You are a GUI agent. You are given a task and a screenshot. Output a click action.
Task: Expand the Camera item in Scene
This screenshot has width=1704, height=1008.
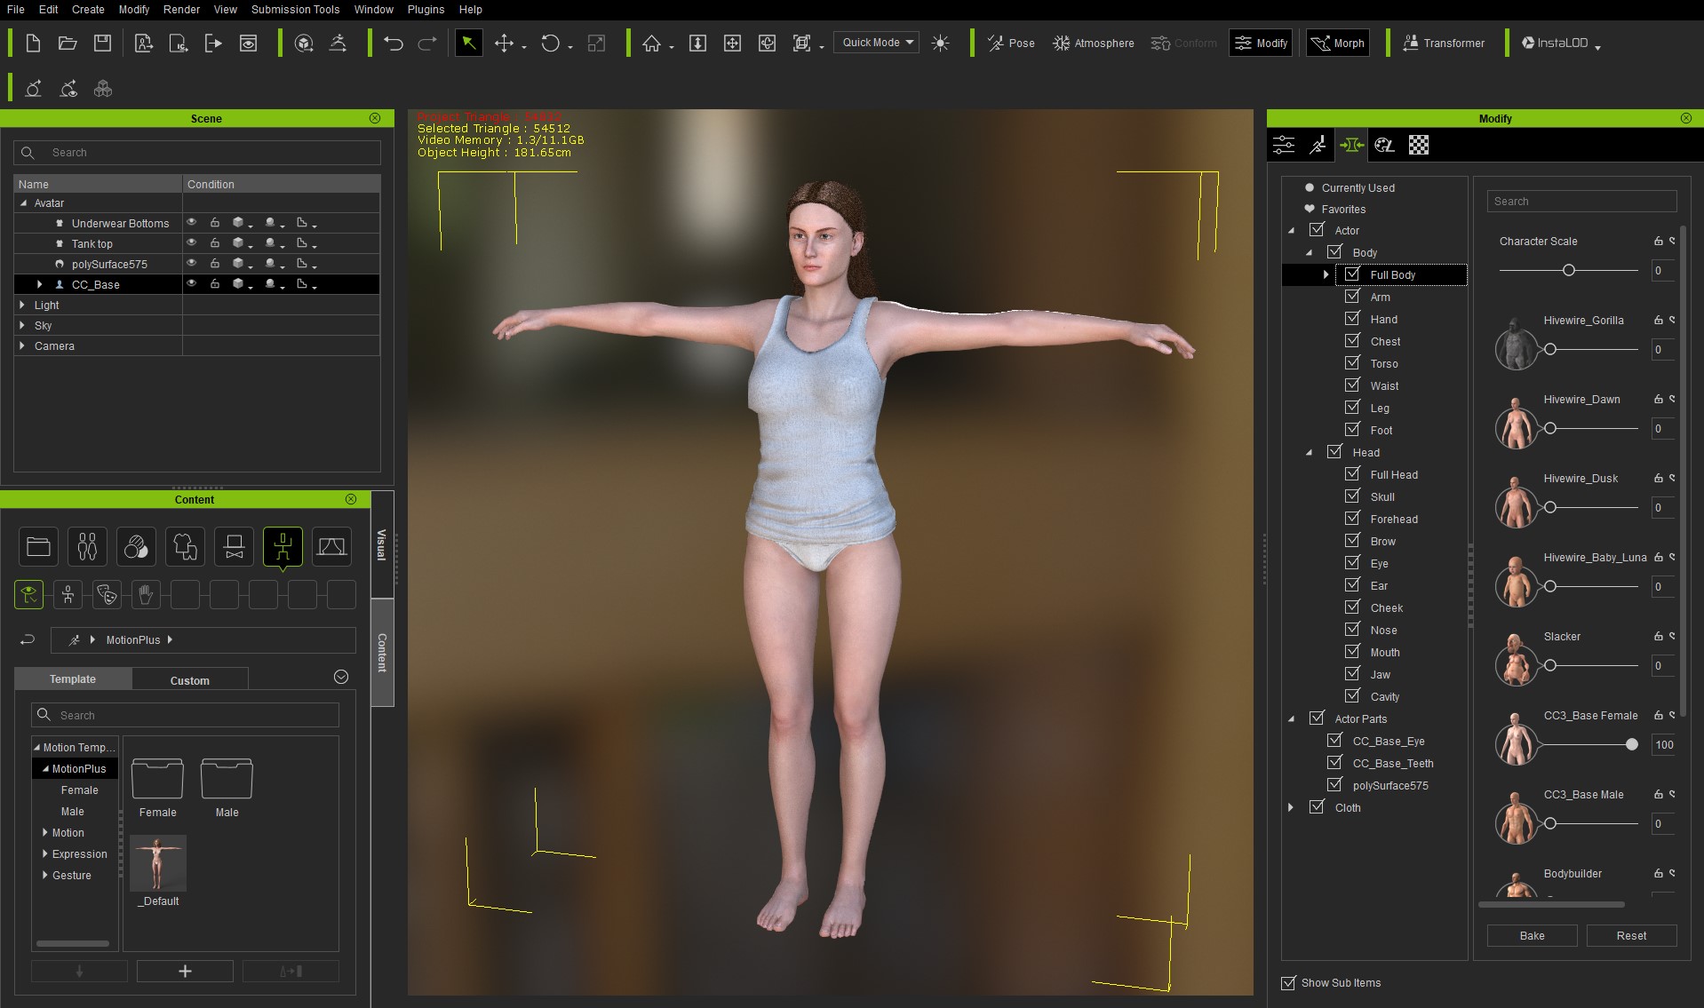pyautogui.click(x=22, y=346)
